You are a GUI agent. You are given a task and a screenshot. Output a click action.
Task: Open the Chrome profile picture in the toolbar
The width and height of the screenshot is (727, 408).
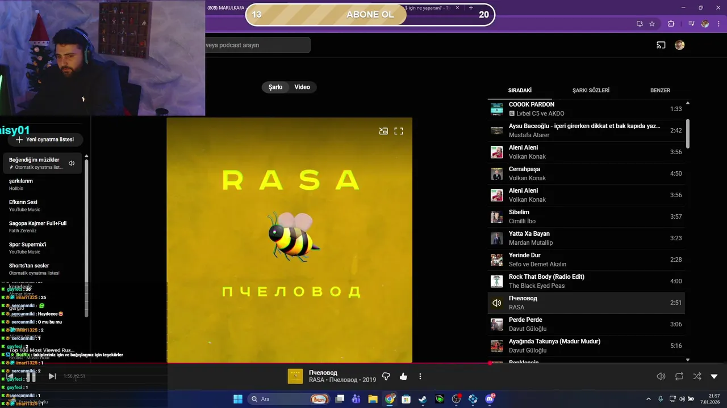(705, 24)
